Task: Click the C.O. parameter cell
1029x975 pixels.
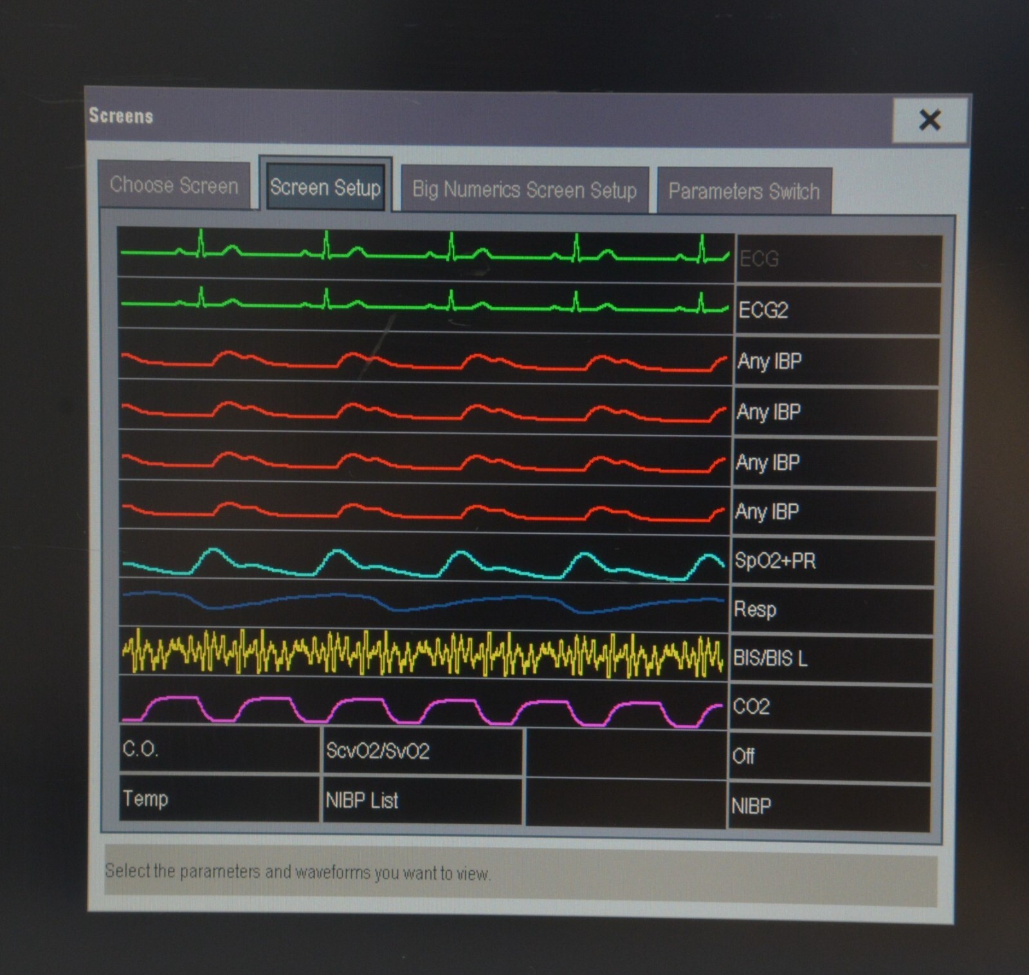Action: (219, 750)
